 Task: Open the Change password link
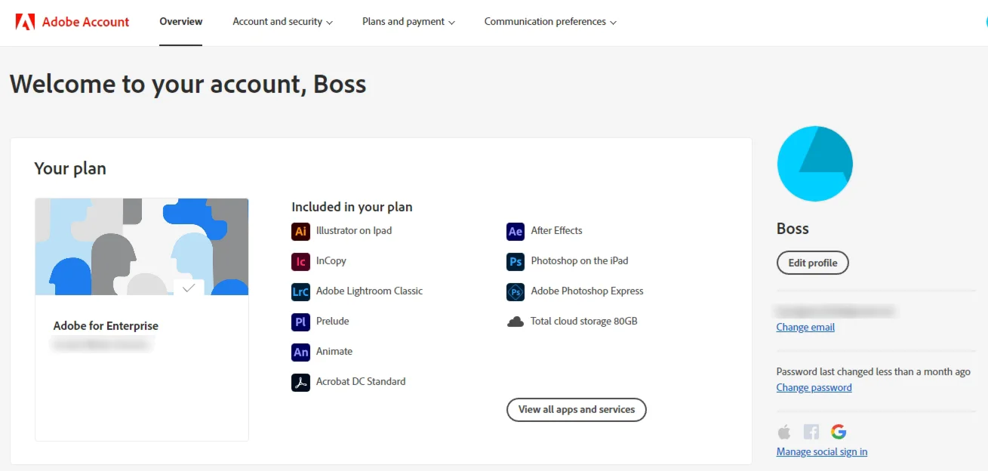814,387
